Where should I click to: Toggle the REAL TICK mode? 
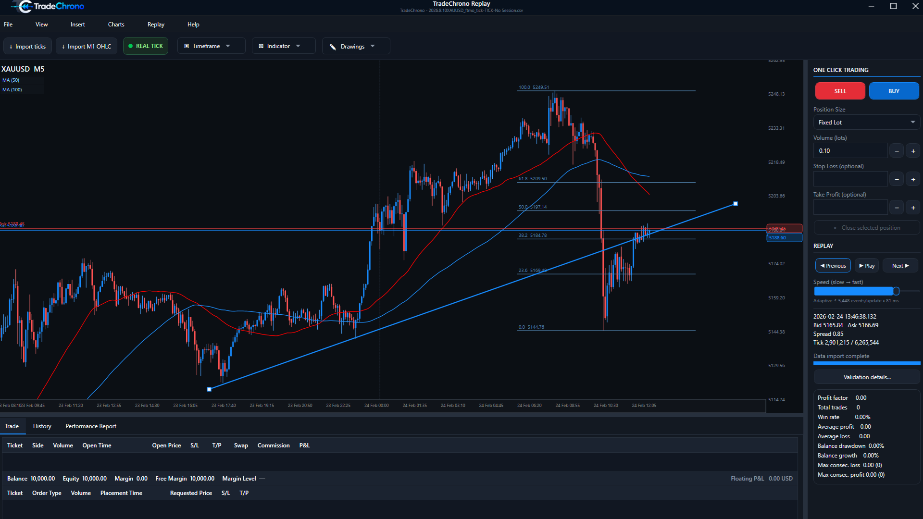146,46
